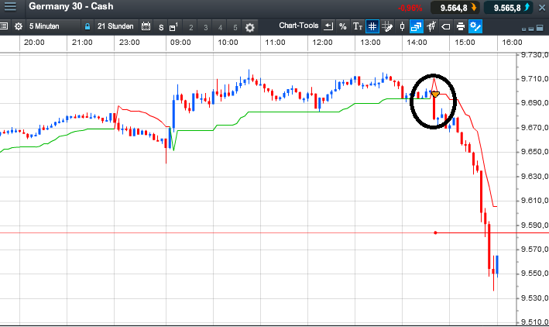Toggle the blue lock icon
Viewport: 549px width, 327px height.
(87, 26)
